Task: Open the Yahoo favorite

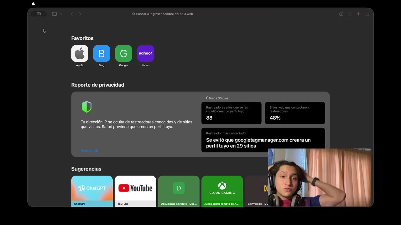Action: 146,53
